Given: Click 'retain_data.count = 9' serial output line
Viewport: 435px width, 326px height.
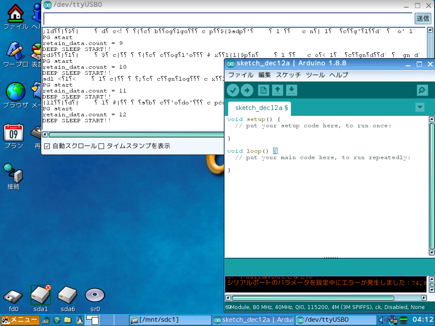Looking at the screenshot, I should click(x=82, y=43).
